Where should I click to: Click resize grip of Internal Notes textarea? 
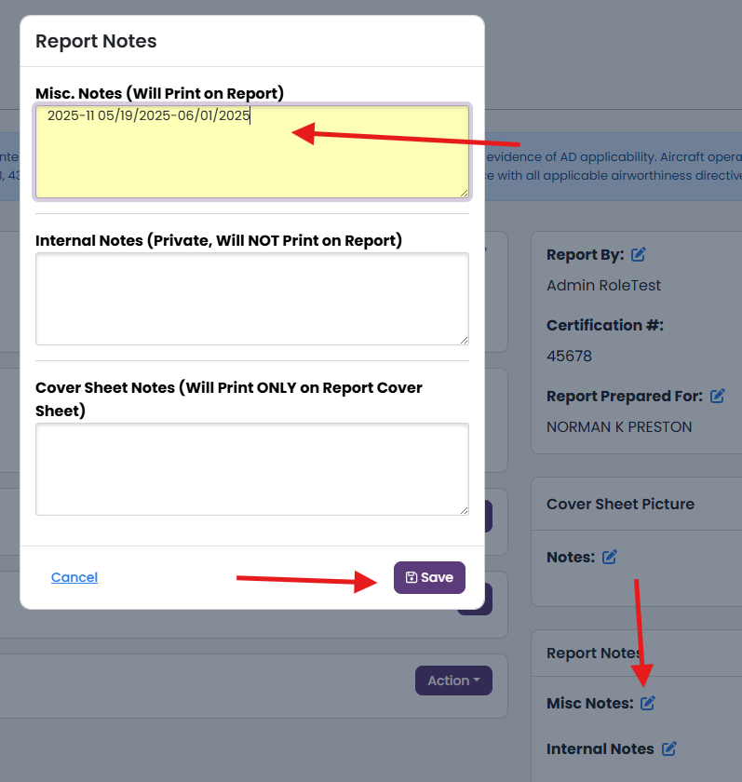[465, 340]
